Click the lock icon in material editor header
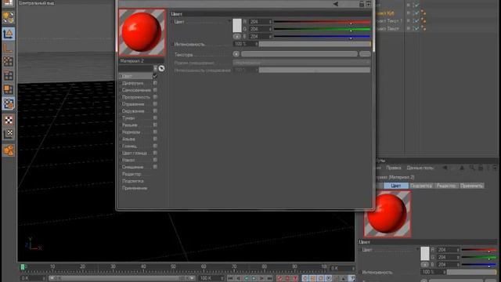The image size is (501, 282). point(362,4)
